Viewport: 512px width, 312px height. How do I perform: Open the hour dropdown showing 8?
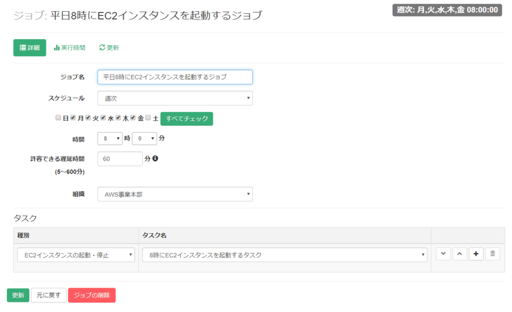pos(109,138)
